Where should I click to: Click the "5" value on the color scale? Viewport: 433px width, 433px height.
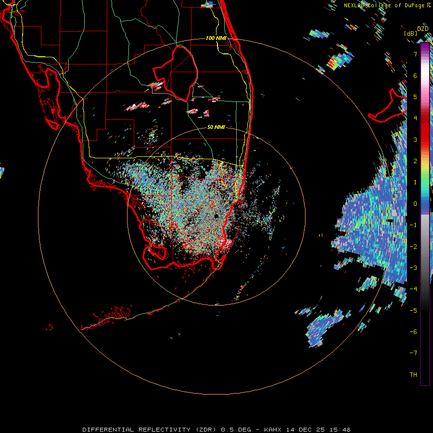coord(415,97)
